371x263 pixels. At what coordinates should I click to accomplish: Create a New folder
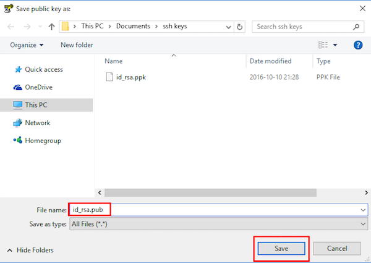point(77,45)
